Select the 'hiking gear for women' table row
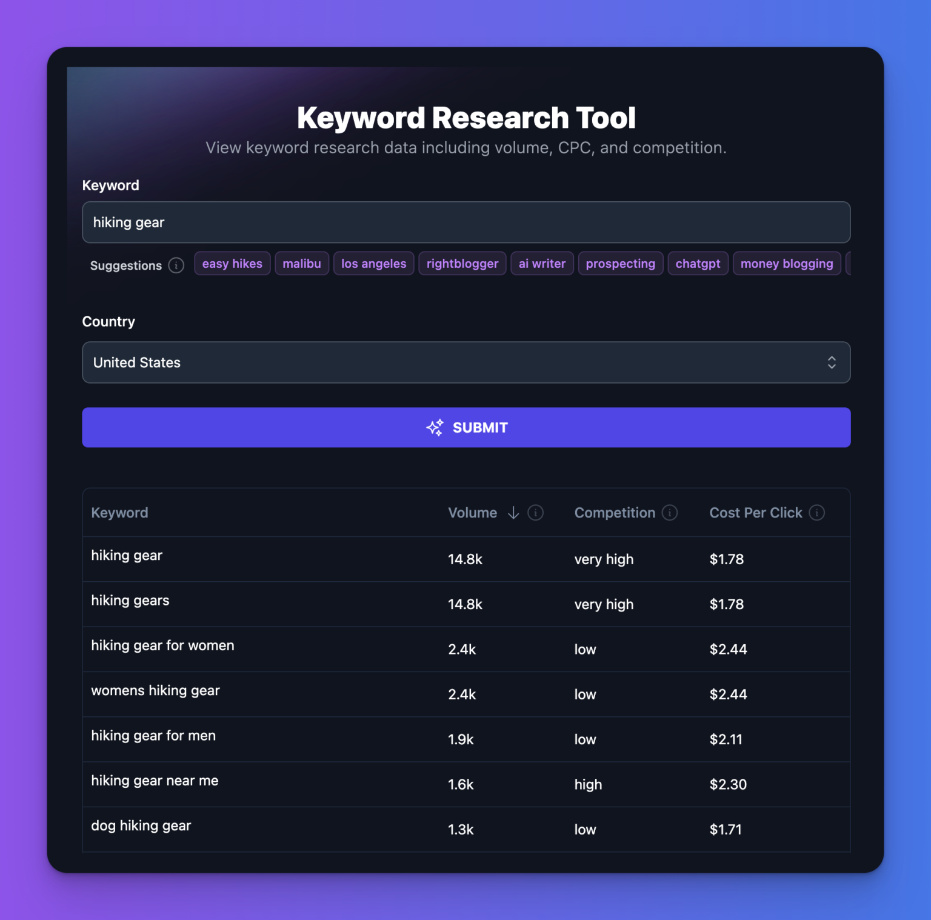Image resolution: width=931 pixels, height=920 pixels. point(467,648)
